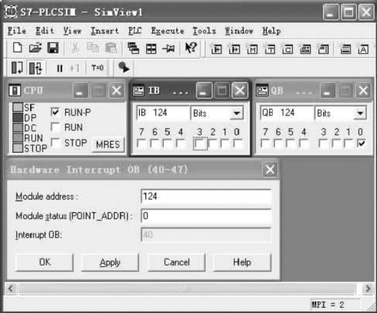Insert a Counter view icon
The width and height of the screenshot is (377, 313).
[288, 49]
